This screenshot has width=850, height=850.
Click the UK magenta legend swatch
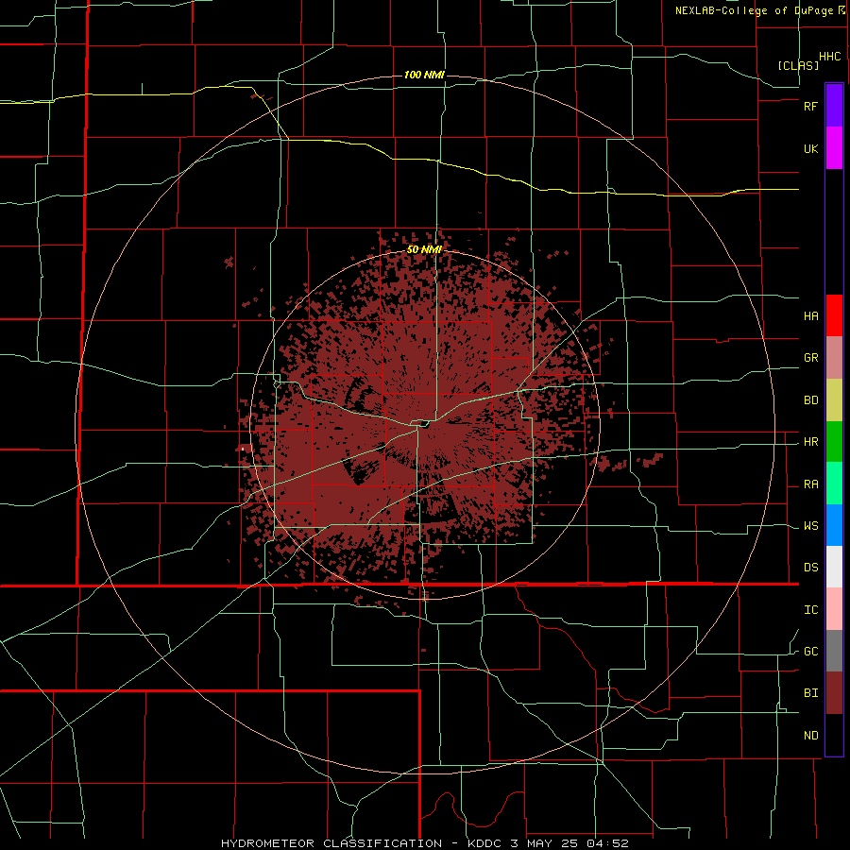pos(834,148)
